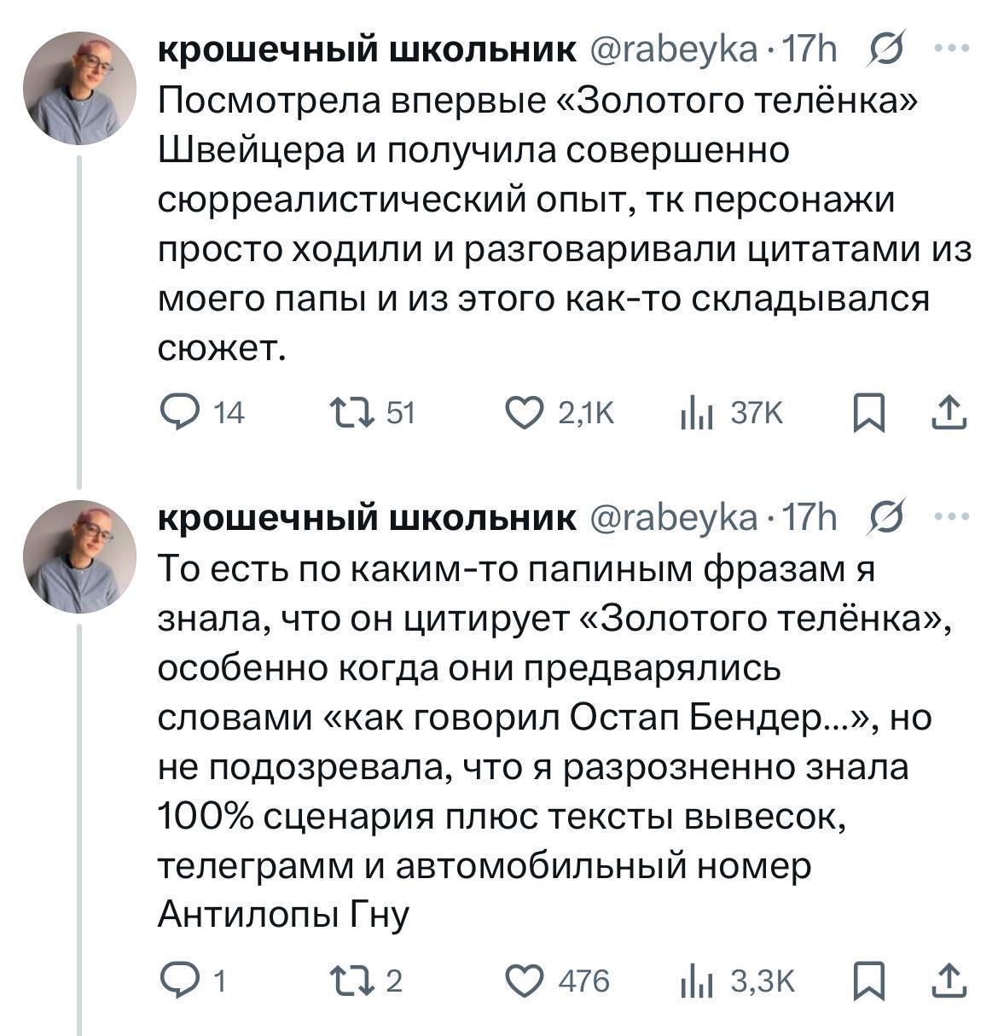Viewport: 998px width, 1036px height.
Task: Bookmark the first tweet
Action: click(x=867, y=414)
